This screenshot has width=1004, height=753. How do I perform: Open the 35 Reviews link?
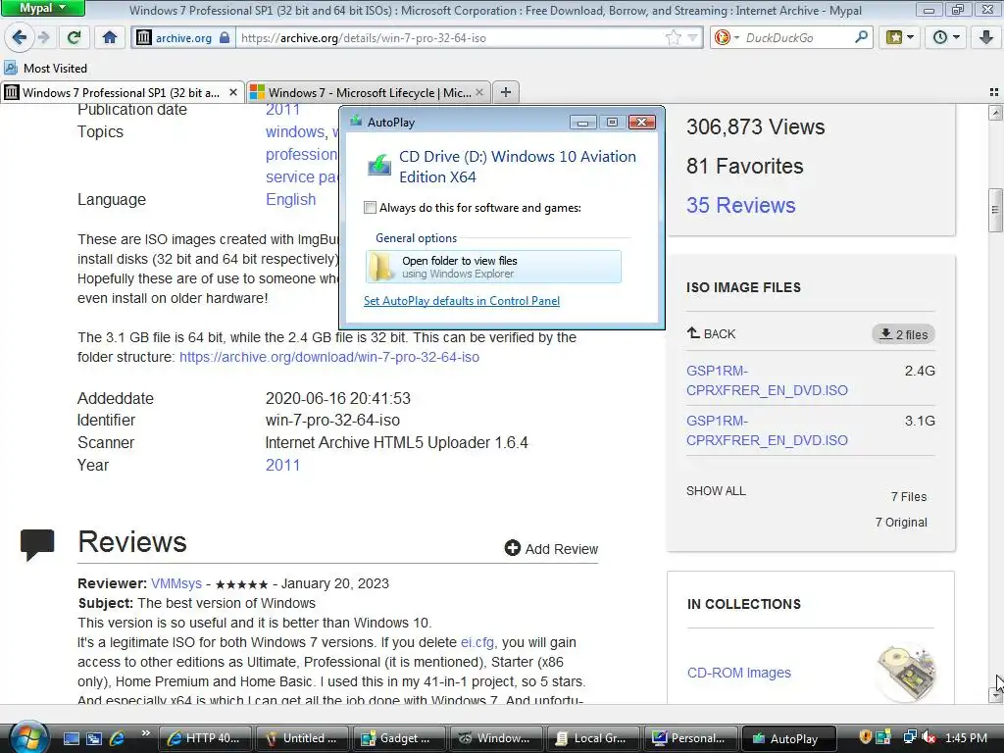(x=741, y=205)
